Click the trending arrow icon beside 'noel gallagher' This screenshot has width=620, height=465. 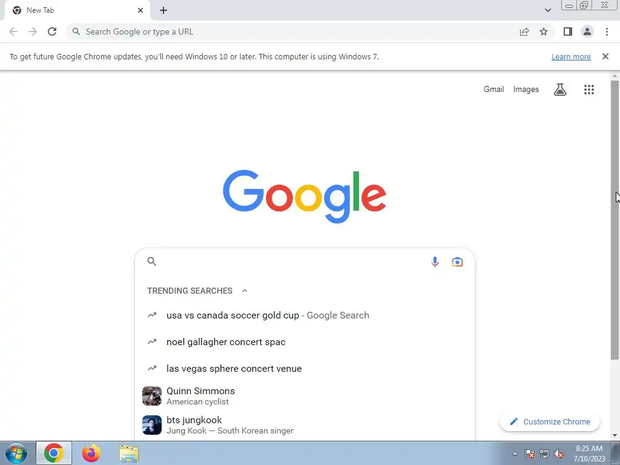coord(152,341)
